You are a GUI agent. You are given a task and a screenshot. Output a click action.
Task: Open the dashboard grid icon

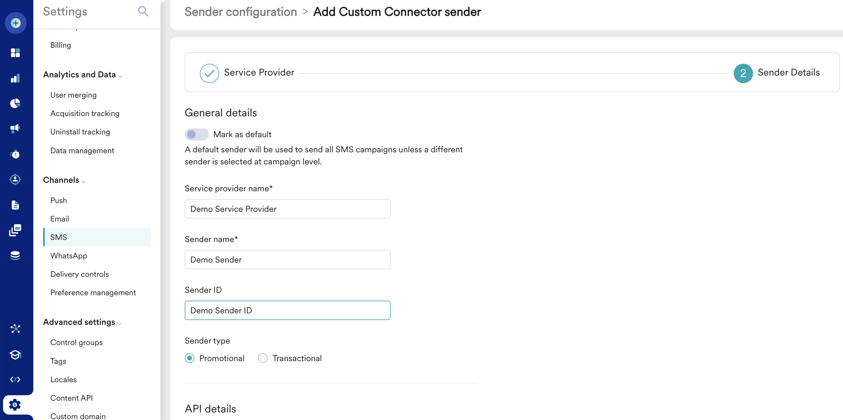point(15,53)
